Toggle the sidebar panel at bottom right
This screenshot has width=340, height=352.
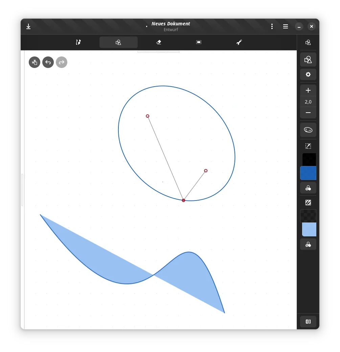click(x=308, y=322)
